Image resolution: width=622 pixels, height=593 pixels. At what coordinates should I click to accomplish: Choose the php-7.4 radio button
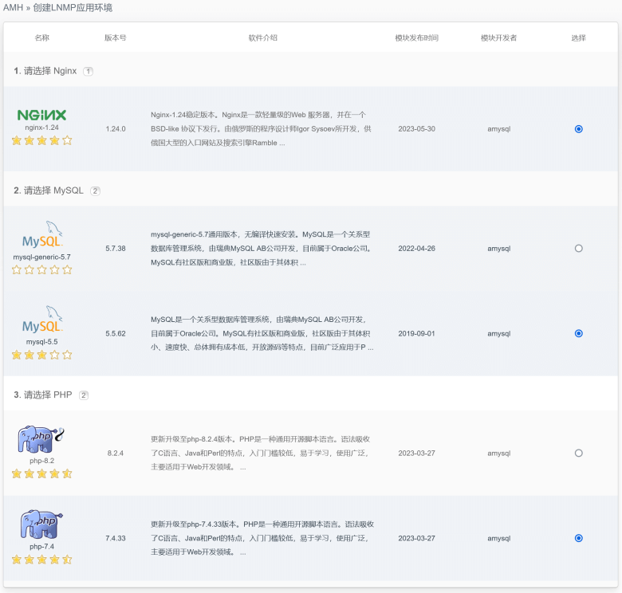coord(578,538)
